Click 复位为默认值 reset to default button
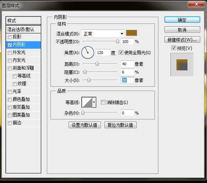Image resolution: width=207 pixels, height=183 pixels. click(x=120, y=125)
